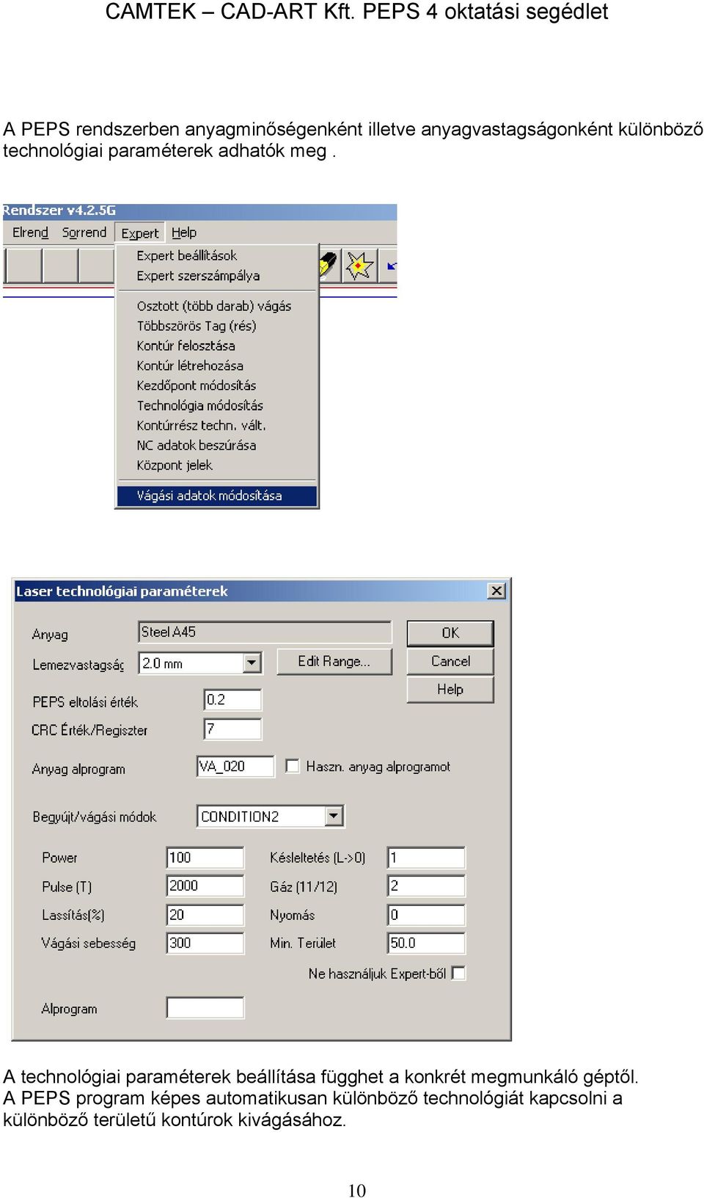Click the Min. Terület value field

[x=426, y=943]
